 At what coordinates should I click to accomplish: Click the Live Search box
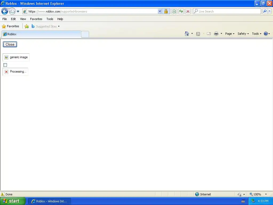point(227,11)
